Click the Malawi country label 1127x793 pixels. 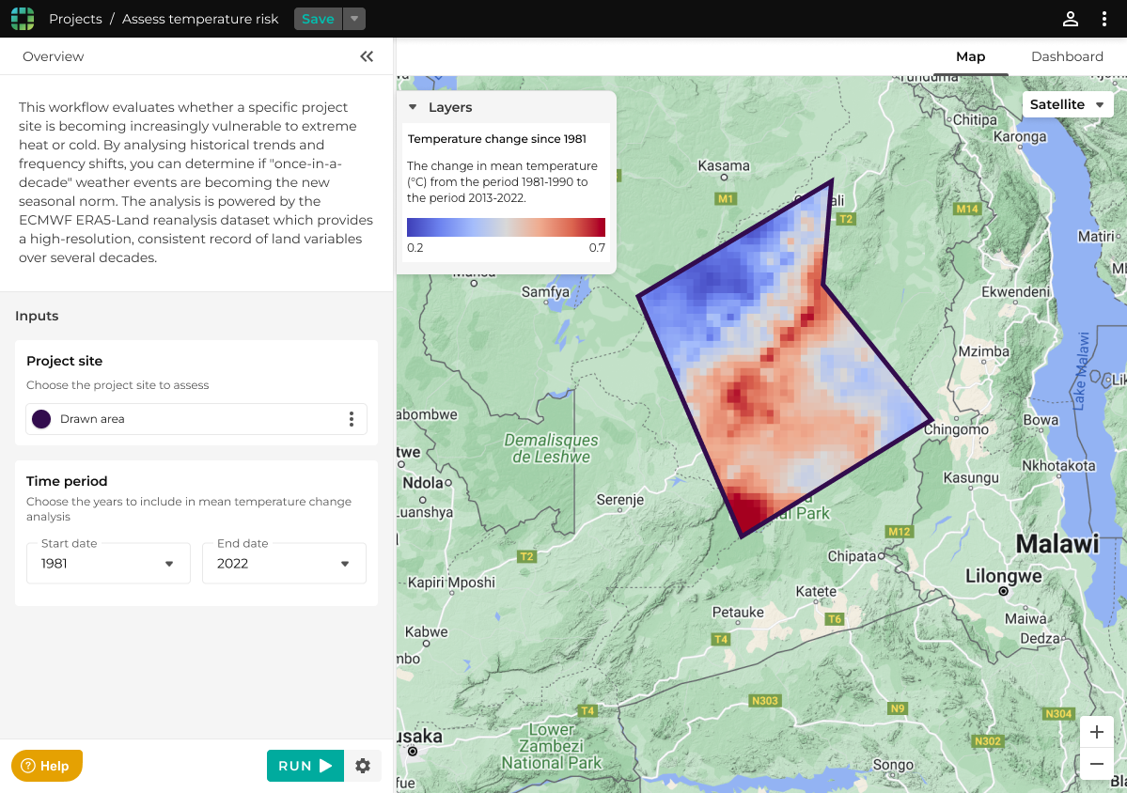pos(1057,544)
